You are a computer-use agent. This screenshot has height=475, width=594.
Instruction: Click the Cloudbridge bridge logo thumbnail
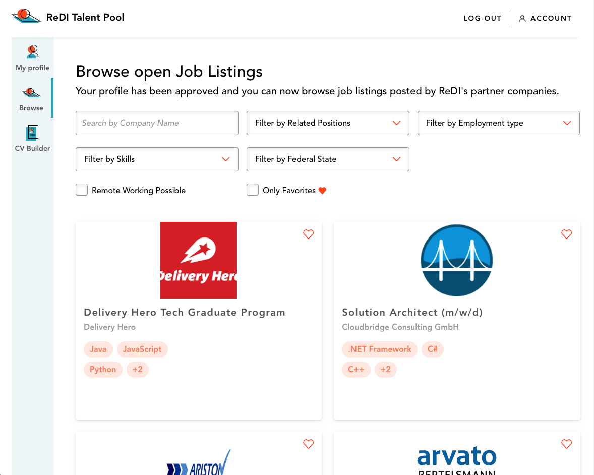(457, 260)
